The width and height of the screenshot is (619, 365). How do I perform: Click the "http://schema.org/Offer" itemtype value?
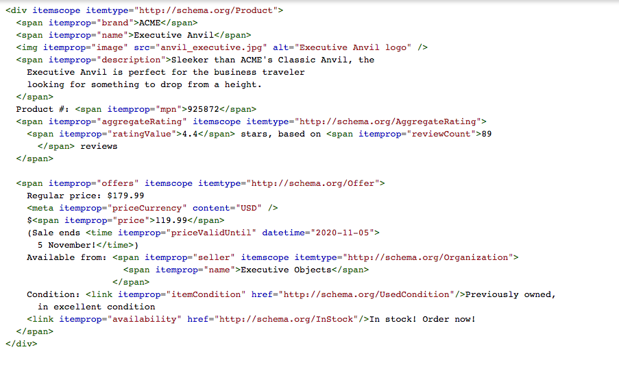pos(313,183)
